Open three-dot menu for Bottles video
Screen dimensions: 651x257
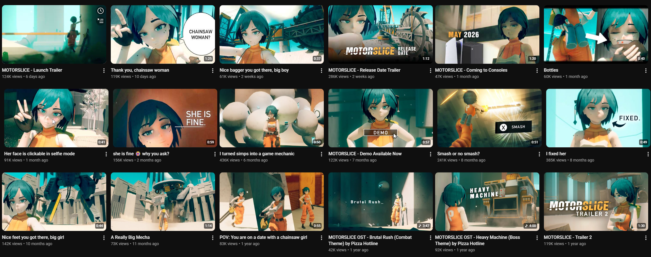tap(646, 71)
